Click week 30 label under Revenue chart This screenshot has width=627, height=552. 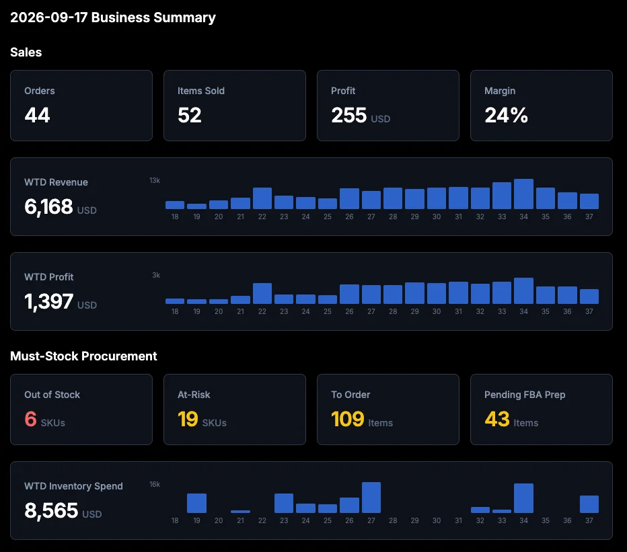[436, 216]
